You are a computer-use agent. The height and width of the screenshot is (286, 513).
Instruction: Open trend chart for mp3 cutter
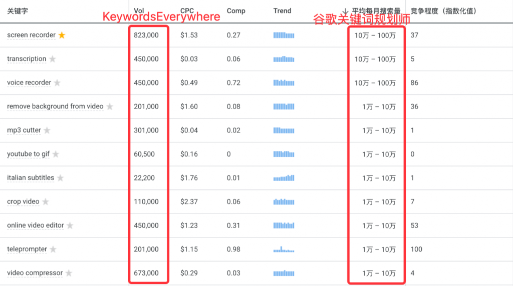coord(284,130)
